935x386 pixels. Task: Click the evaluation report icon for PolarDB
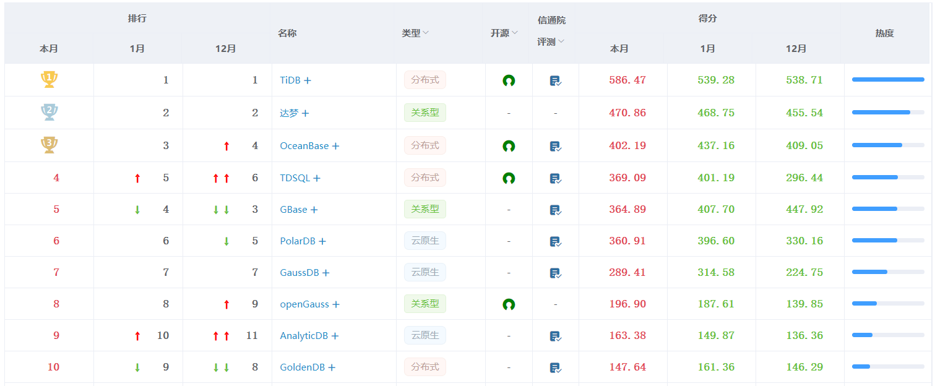point(555,241)
